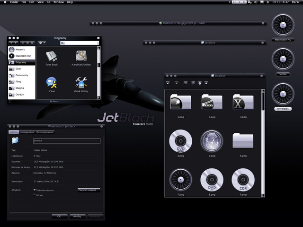Go forward in the Programy window toolbar
Viewport: 303px width, 227px height.
pos(16,43)
